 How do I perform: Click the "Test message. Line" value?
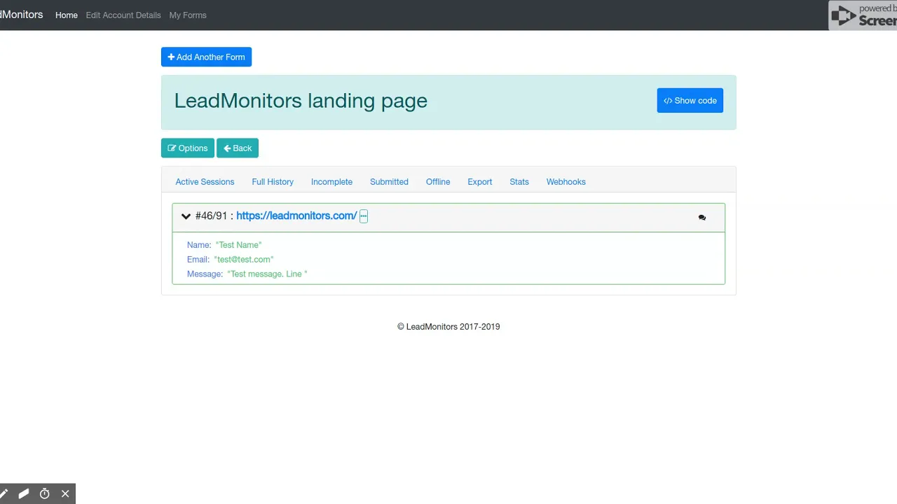[267, 274]
